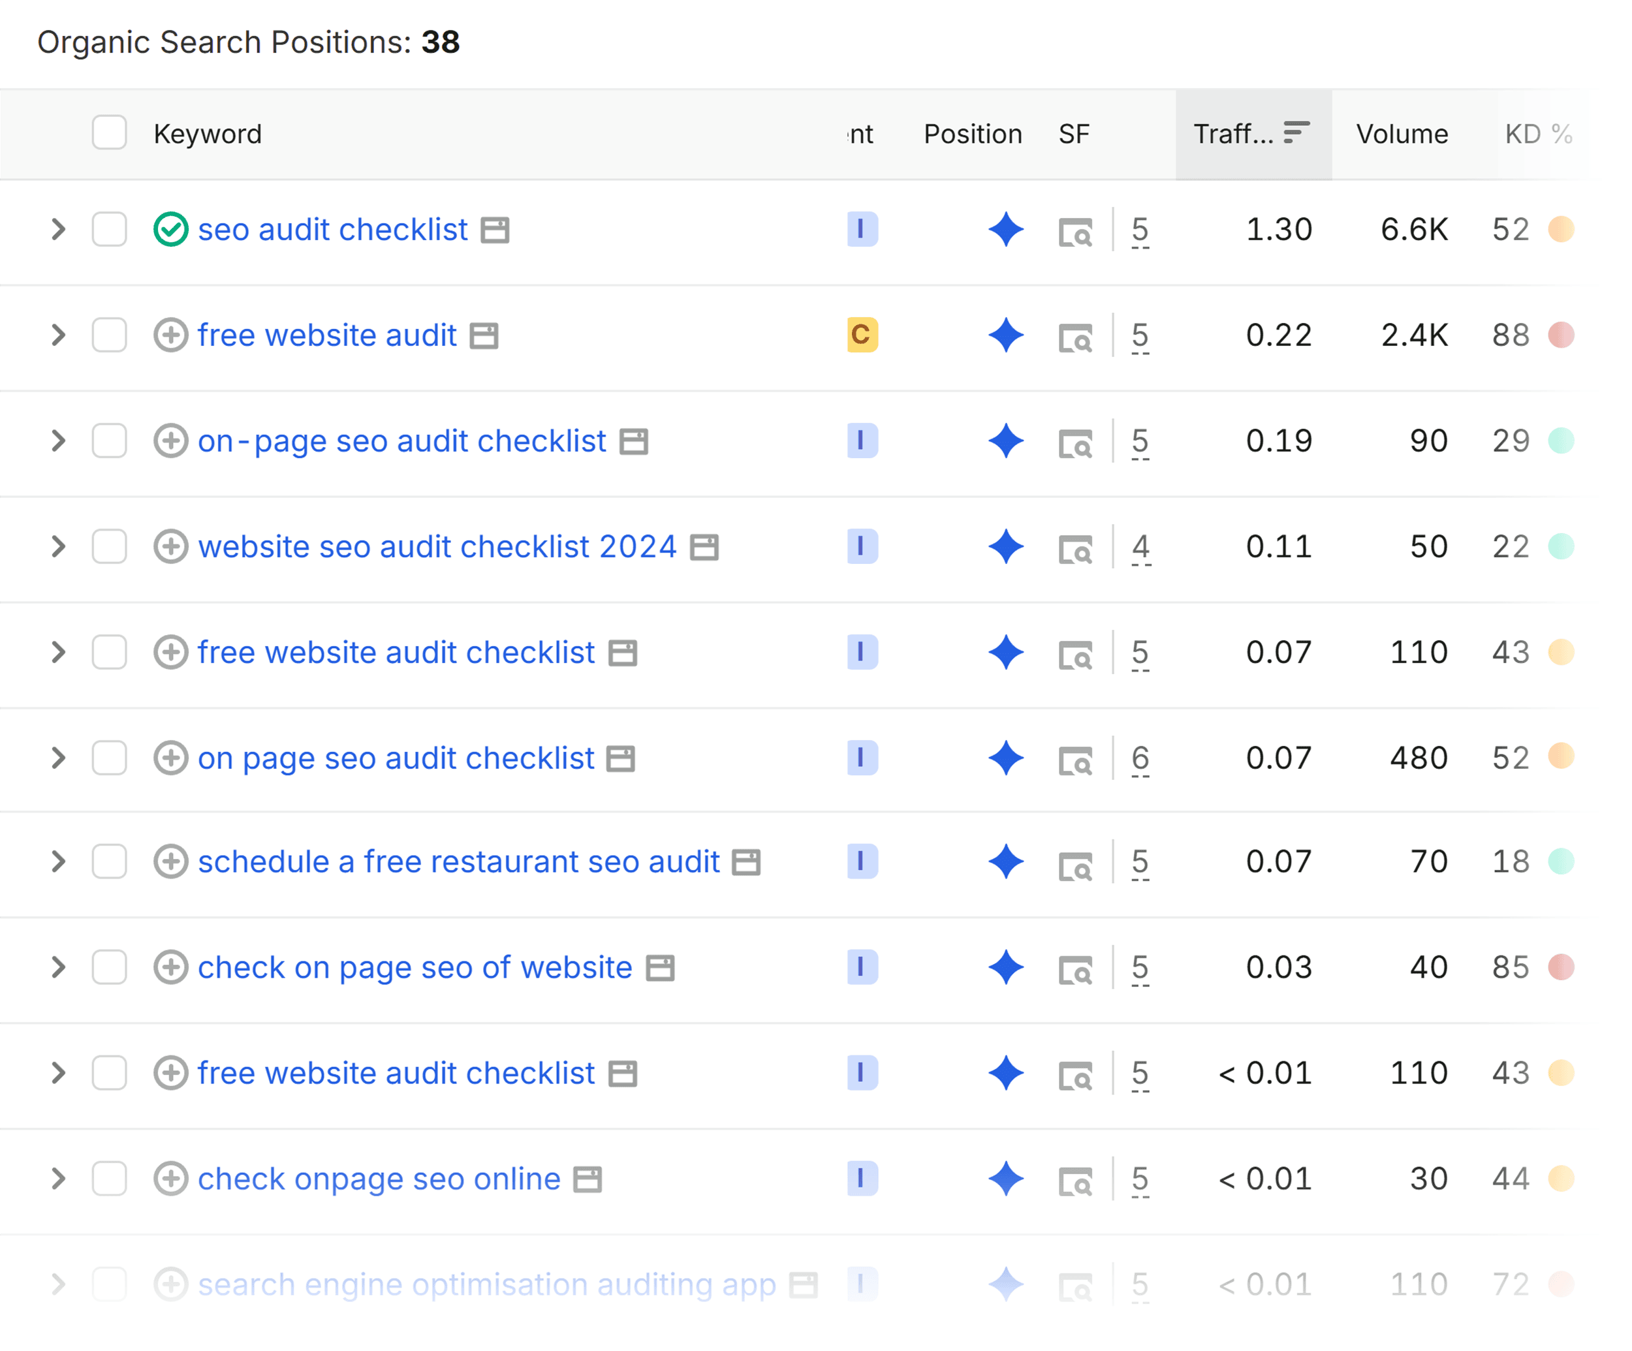Click the green KD dot beside 29
The height and width of the screenshot is (1351, 1632).
point(1561,441)
